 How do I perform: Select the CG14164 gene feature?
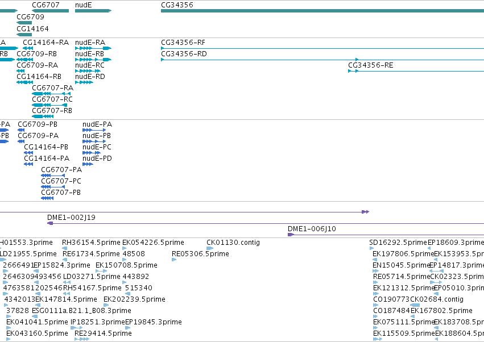(x=24, y=35)
